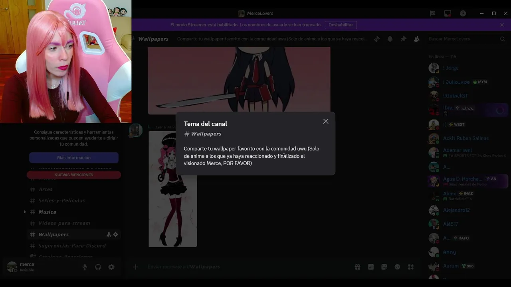The image size is (511, 287).
Task: Dismiss the Streamer mode banner
Action: [x=502, y=25]
